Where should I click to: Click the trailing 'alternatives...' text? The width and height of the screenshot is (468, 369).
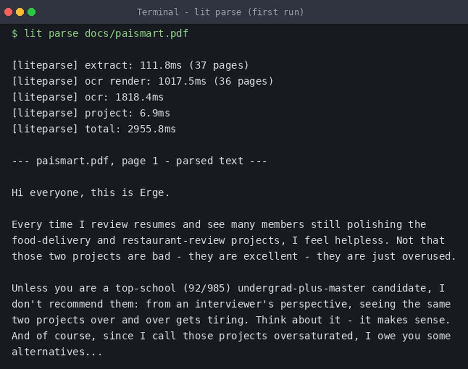pyautogui.click(x=57, y=352)
